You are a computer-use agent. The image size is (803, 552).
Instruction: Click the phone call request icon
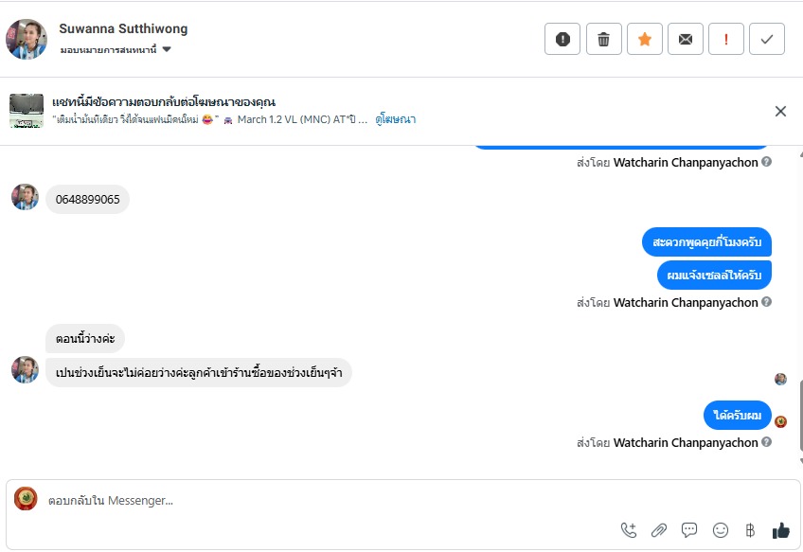pyautogui.click(x=629, y=530)
